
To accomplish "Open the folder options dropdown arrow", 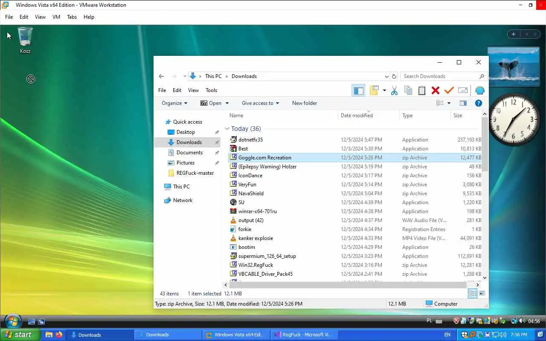I will point(384,90).
